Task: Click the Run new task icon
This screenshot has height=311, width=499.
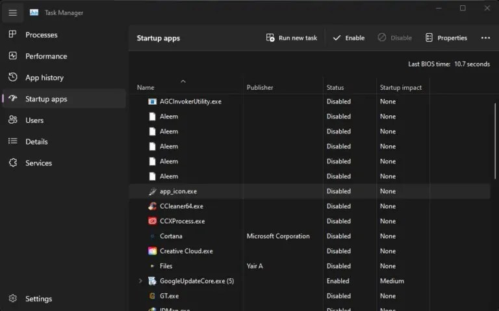Action: 270,38
